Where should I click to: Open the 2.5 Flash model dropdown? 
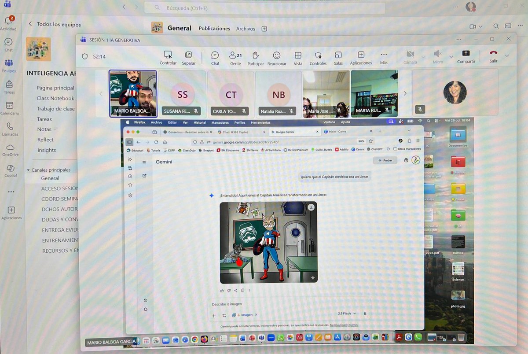tap(347, 313)
